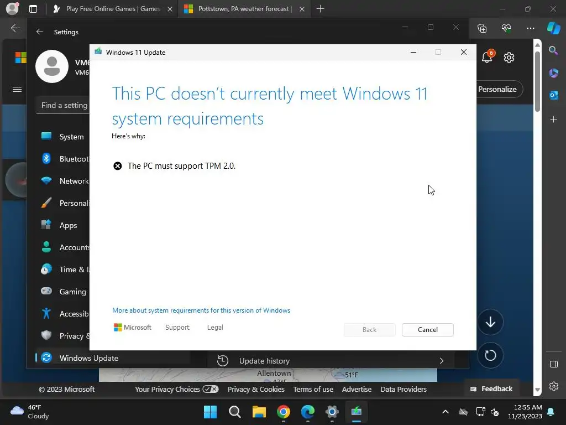Open Terms of use footer link
Image resolution: width=566 pixels, height=425 pixels.
click(x=313, y=389)
